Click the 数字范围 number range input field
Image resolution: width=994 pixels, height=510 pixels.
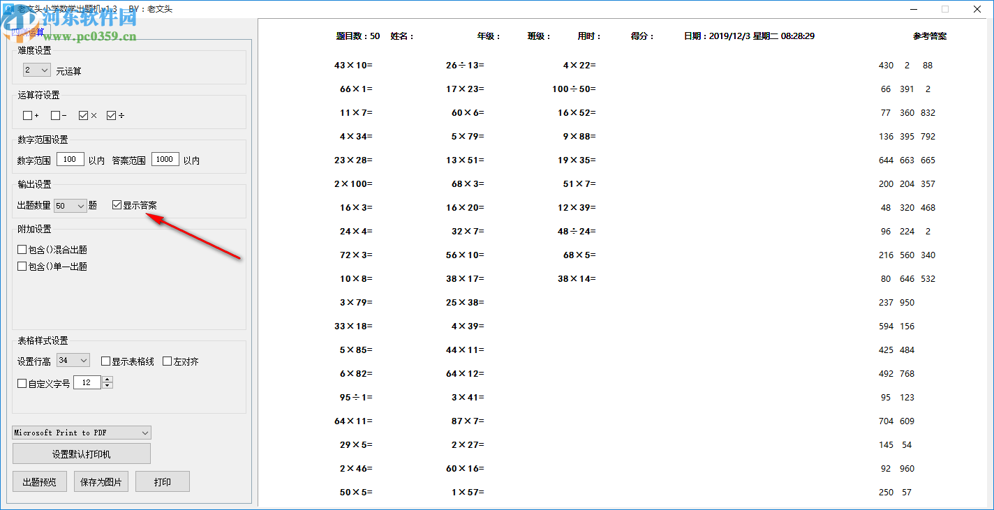click(70, 159)
